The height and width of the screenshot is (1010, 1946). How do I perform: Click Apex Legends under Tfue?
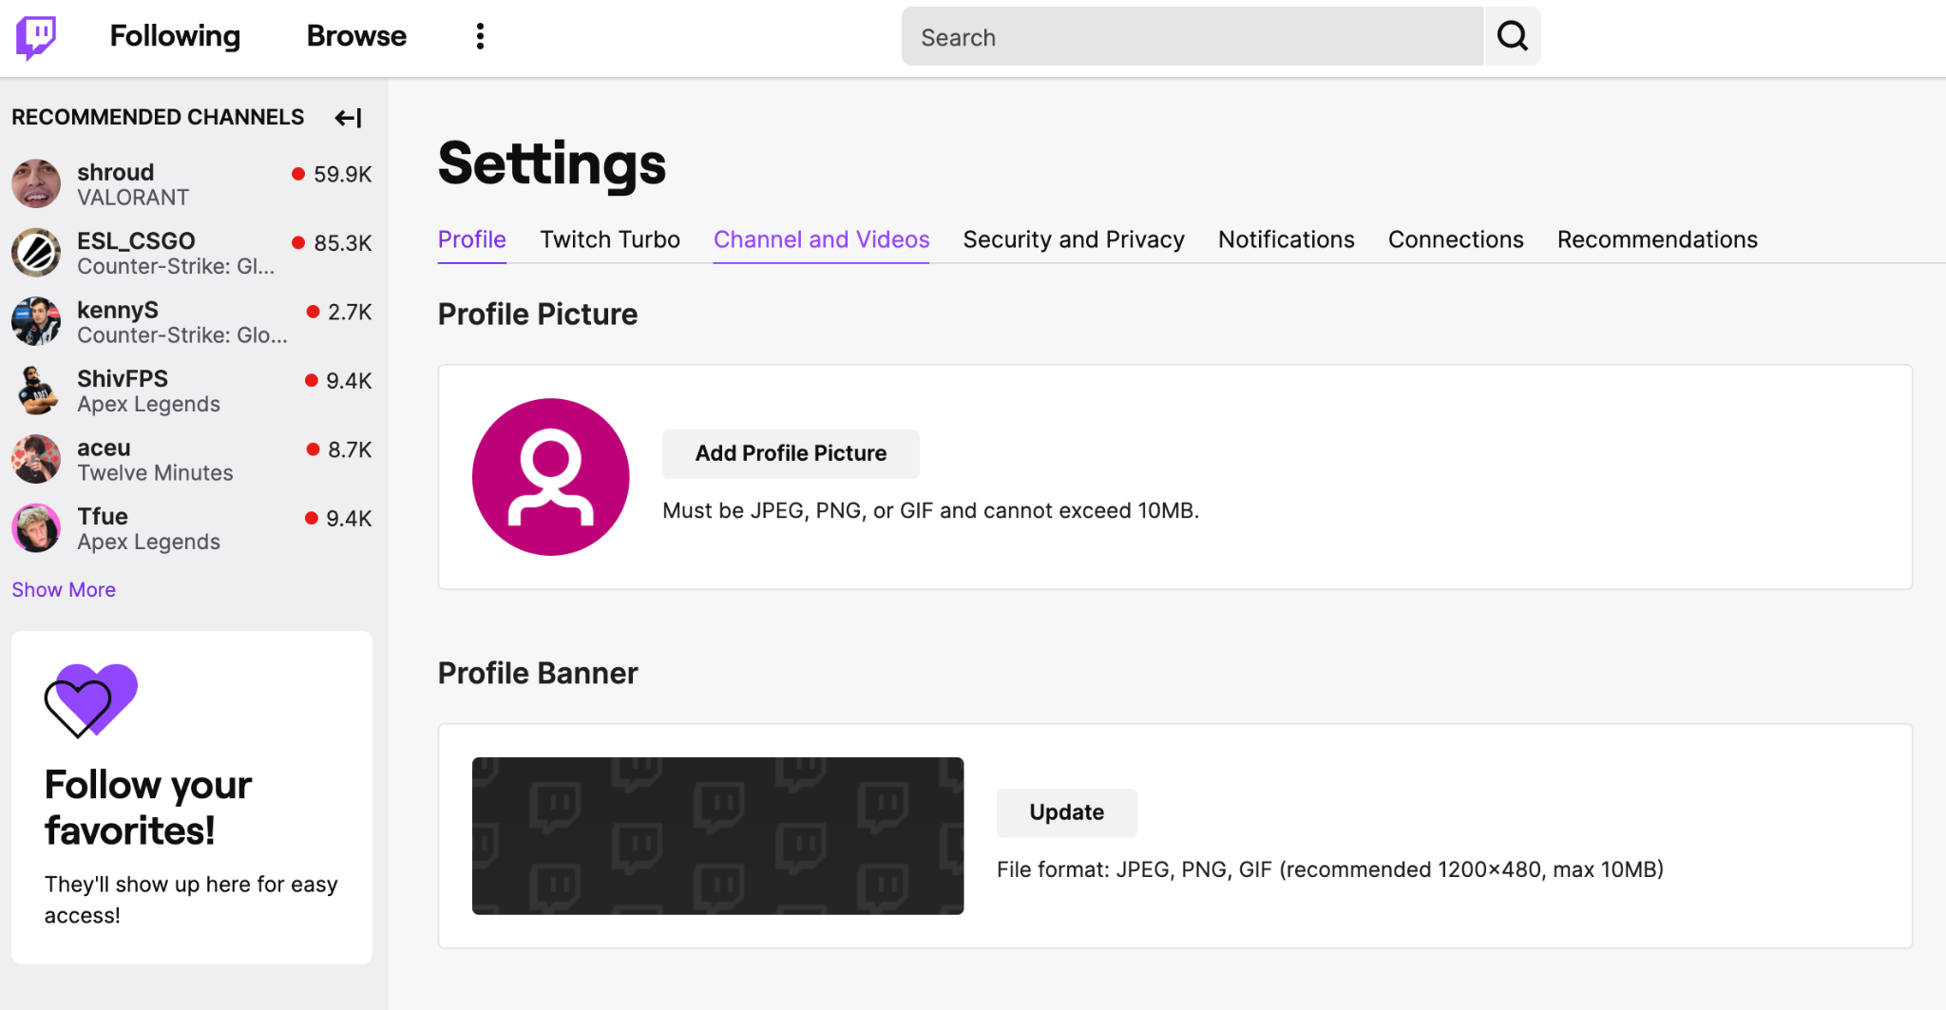point(148,542)
